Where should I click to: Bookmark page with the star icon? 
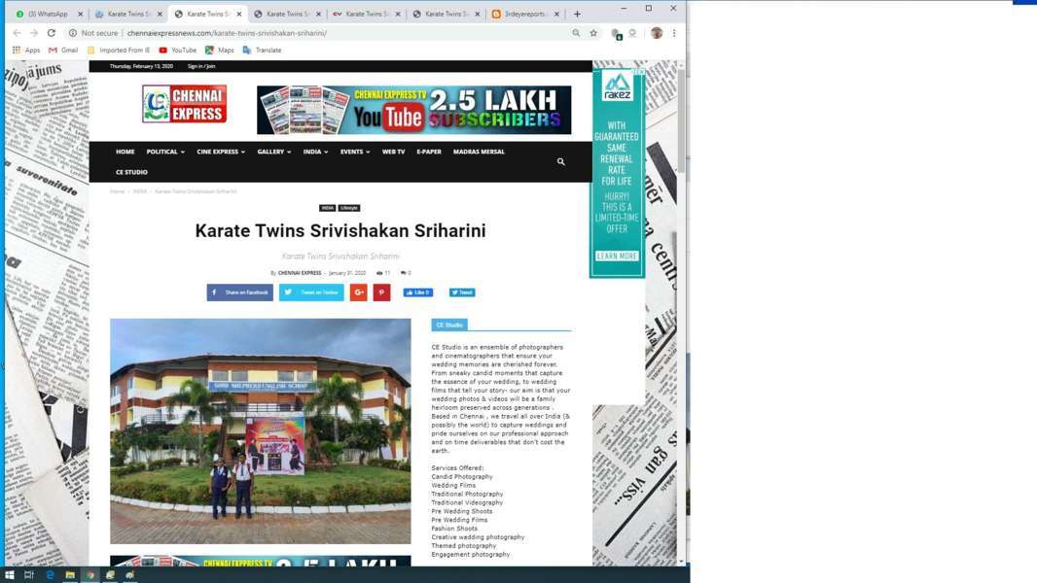point(593,33)
